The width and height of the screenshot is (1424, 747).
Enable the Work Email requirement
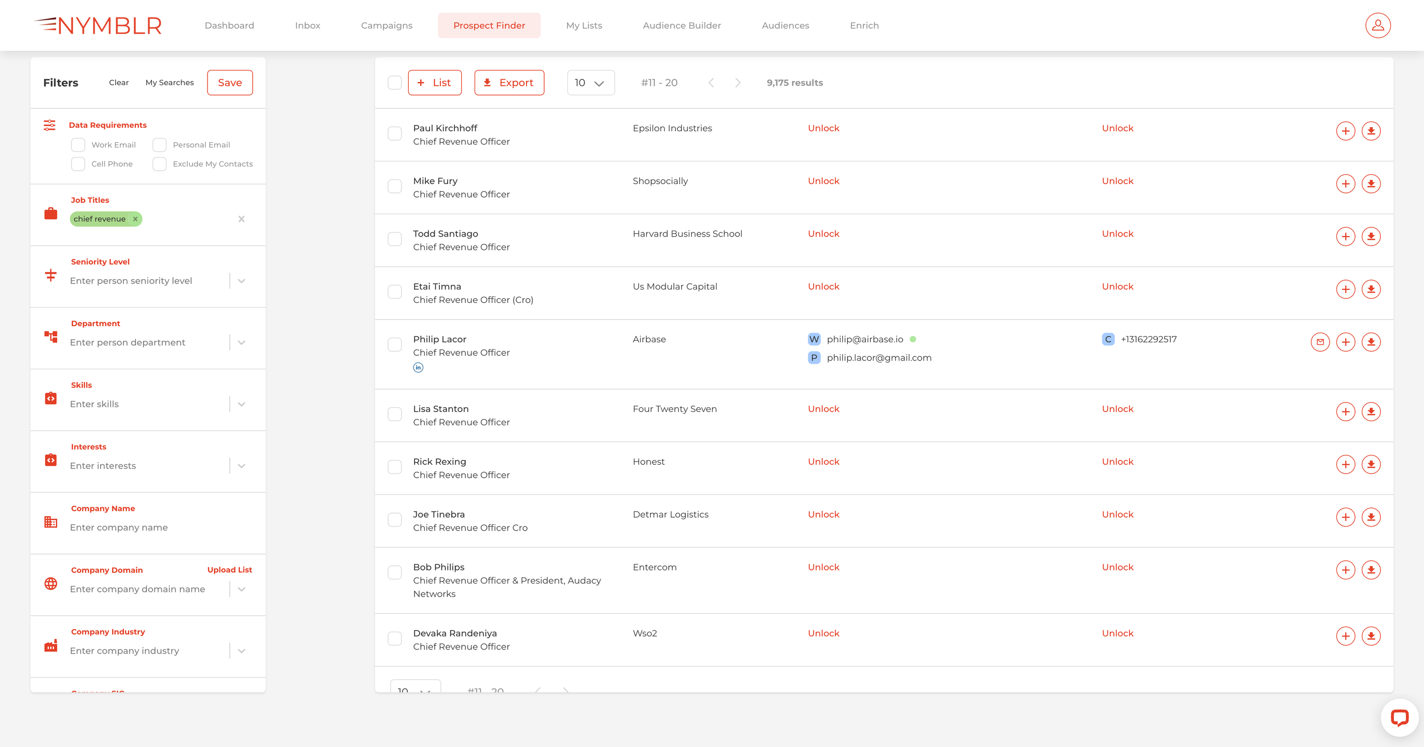[78, 145]
